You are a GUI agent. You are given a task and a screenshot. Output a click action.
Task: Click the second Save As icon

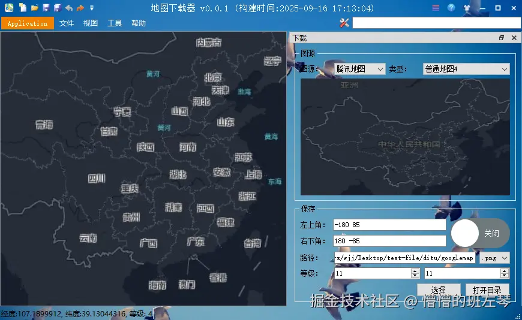point(58,8)
